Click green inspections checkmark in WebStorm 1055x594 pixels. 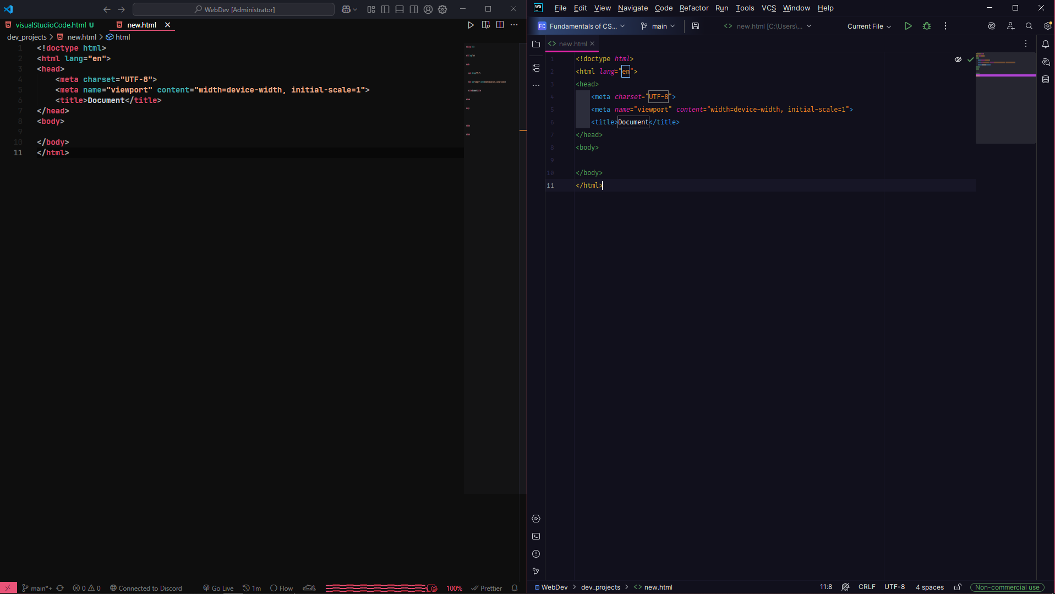pos(970,59)
